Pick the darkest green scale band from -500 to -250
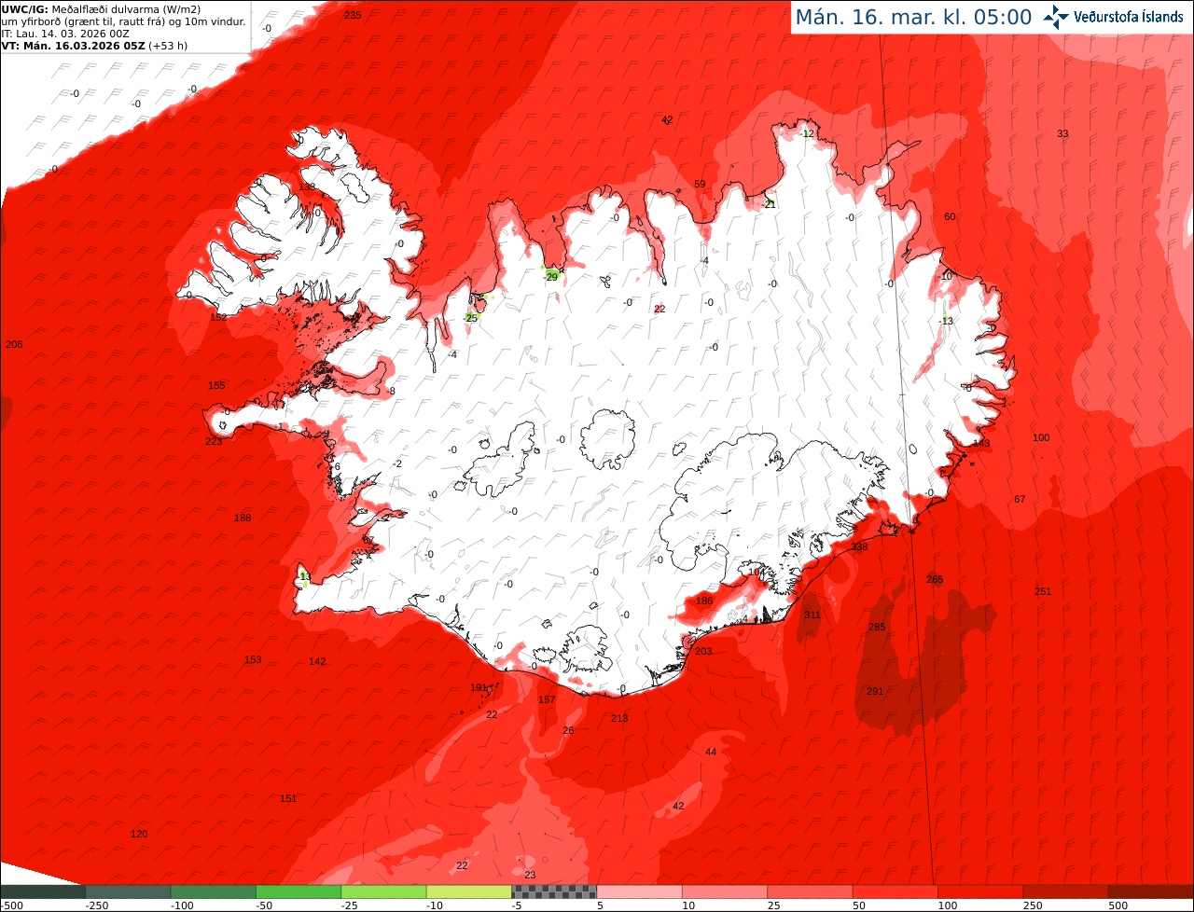Screen dimensions: 1194x912 43,891
